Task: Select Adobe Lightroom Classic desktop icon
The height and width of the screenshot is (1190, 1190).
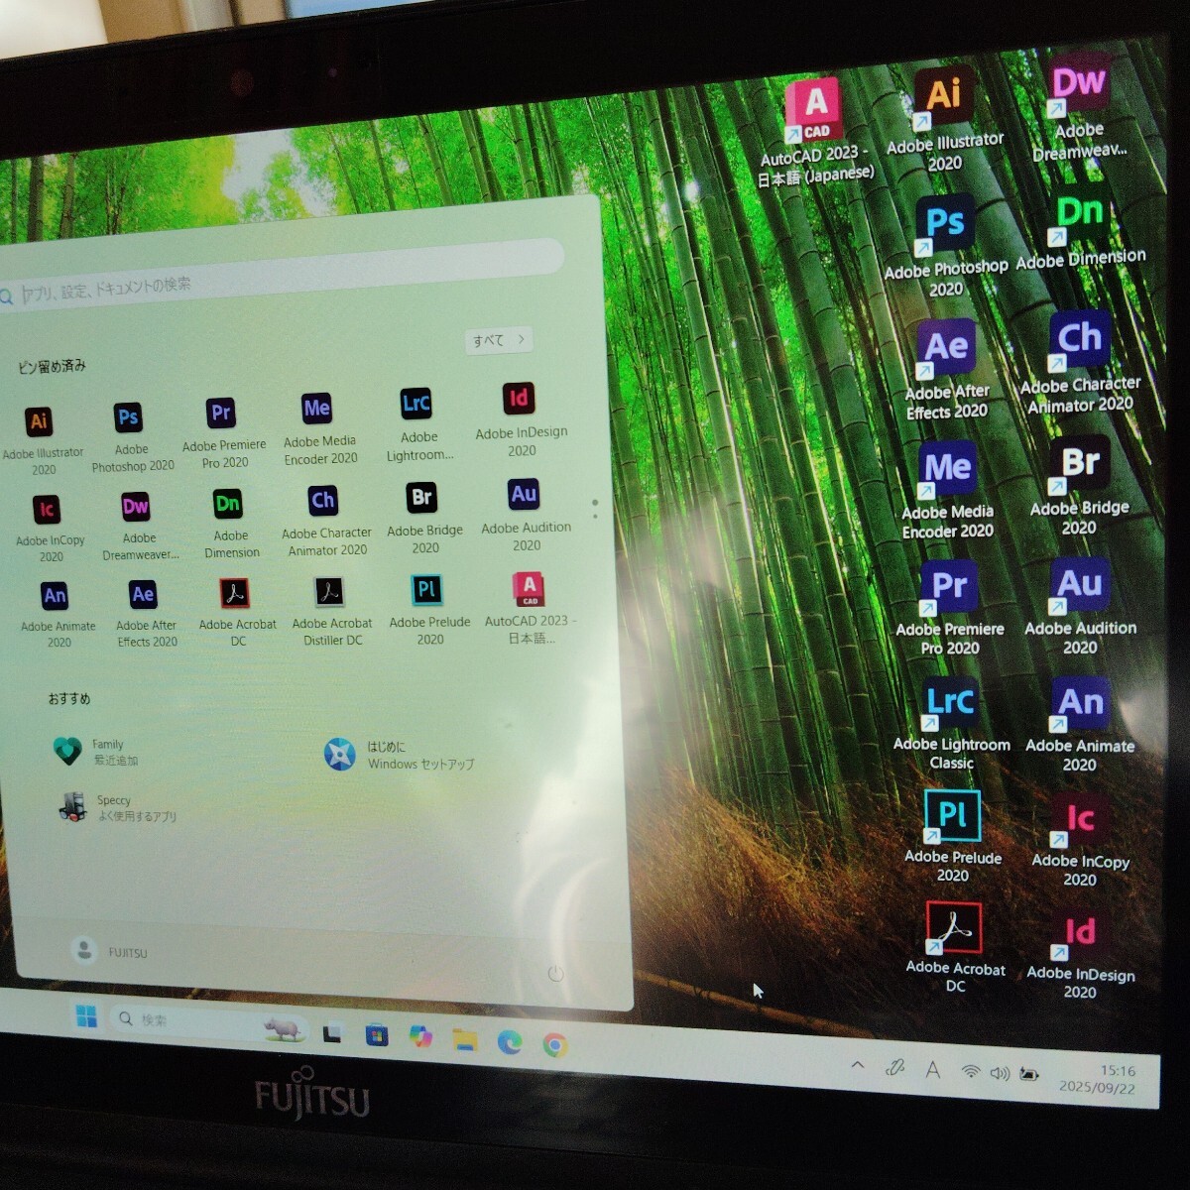Action: point(951,724)
